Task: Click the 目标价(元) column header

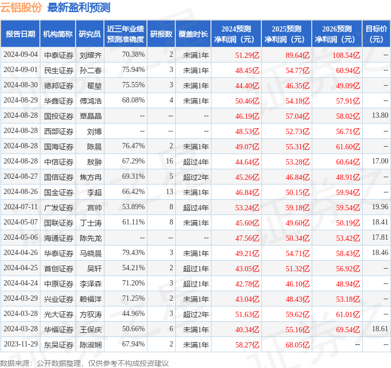Action: pos(376,34)
